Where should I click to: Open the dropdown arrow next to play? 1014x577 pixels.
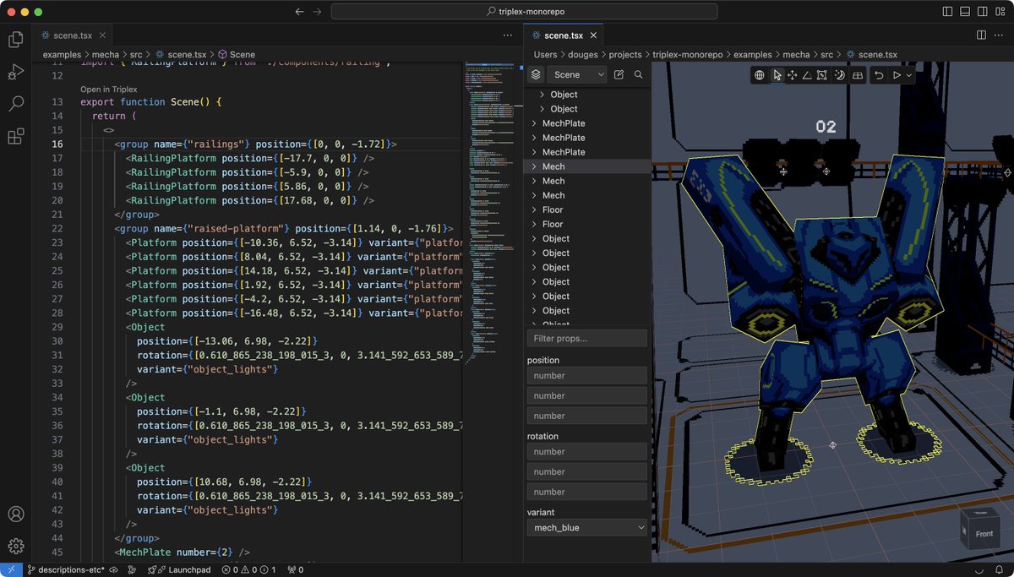909,75
